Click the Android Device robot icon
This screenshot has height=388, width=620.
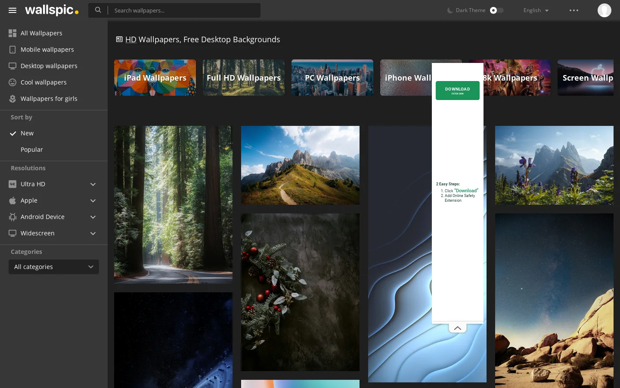tap(12, 217)
